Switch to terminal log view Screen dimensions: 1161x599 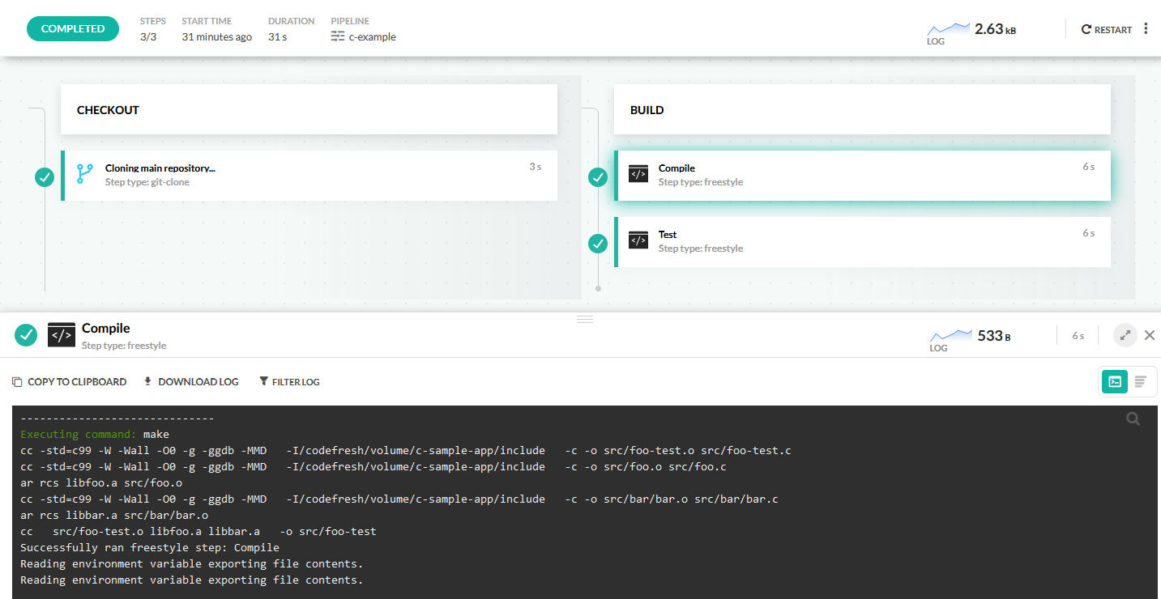click(x=1115, y=381)
